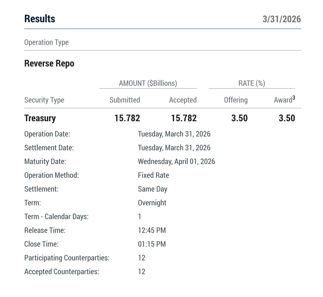The image size is (323, 297).
Task: Click the Accepted column header
Action: click(183, 100)
